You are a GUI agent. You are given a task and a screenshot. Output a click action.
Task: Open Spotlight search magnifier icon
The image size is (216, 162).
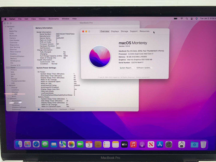tap(187, 18)
